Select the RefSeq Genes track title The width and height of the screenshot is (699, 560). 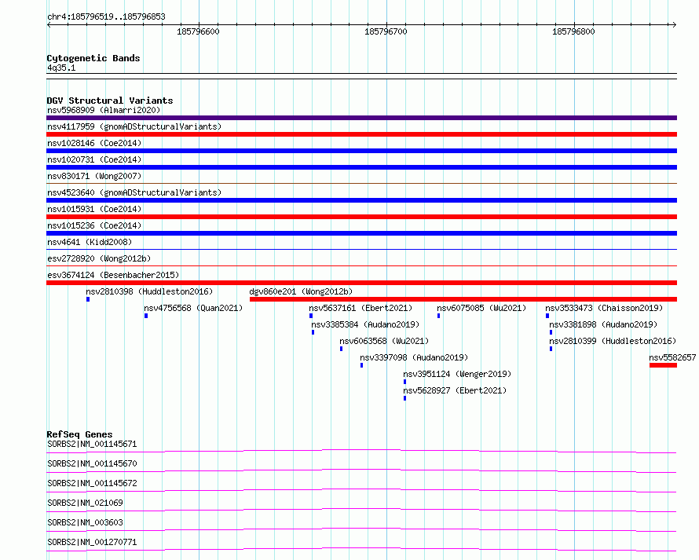tap(79, 434)
